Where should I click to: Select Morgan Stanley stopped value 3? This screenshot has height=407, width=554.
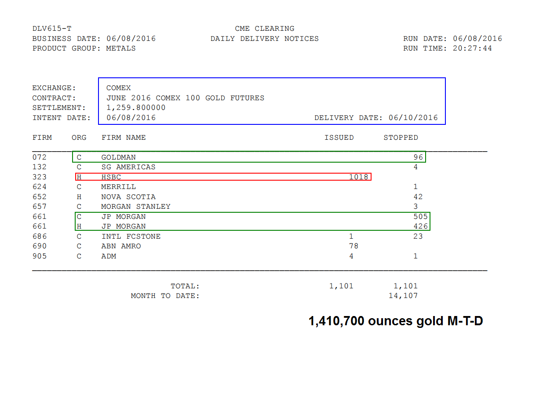[415, 207]
